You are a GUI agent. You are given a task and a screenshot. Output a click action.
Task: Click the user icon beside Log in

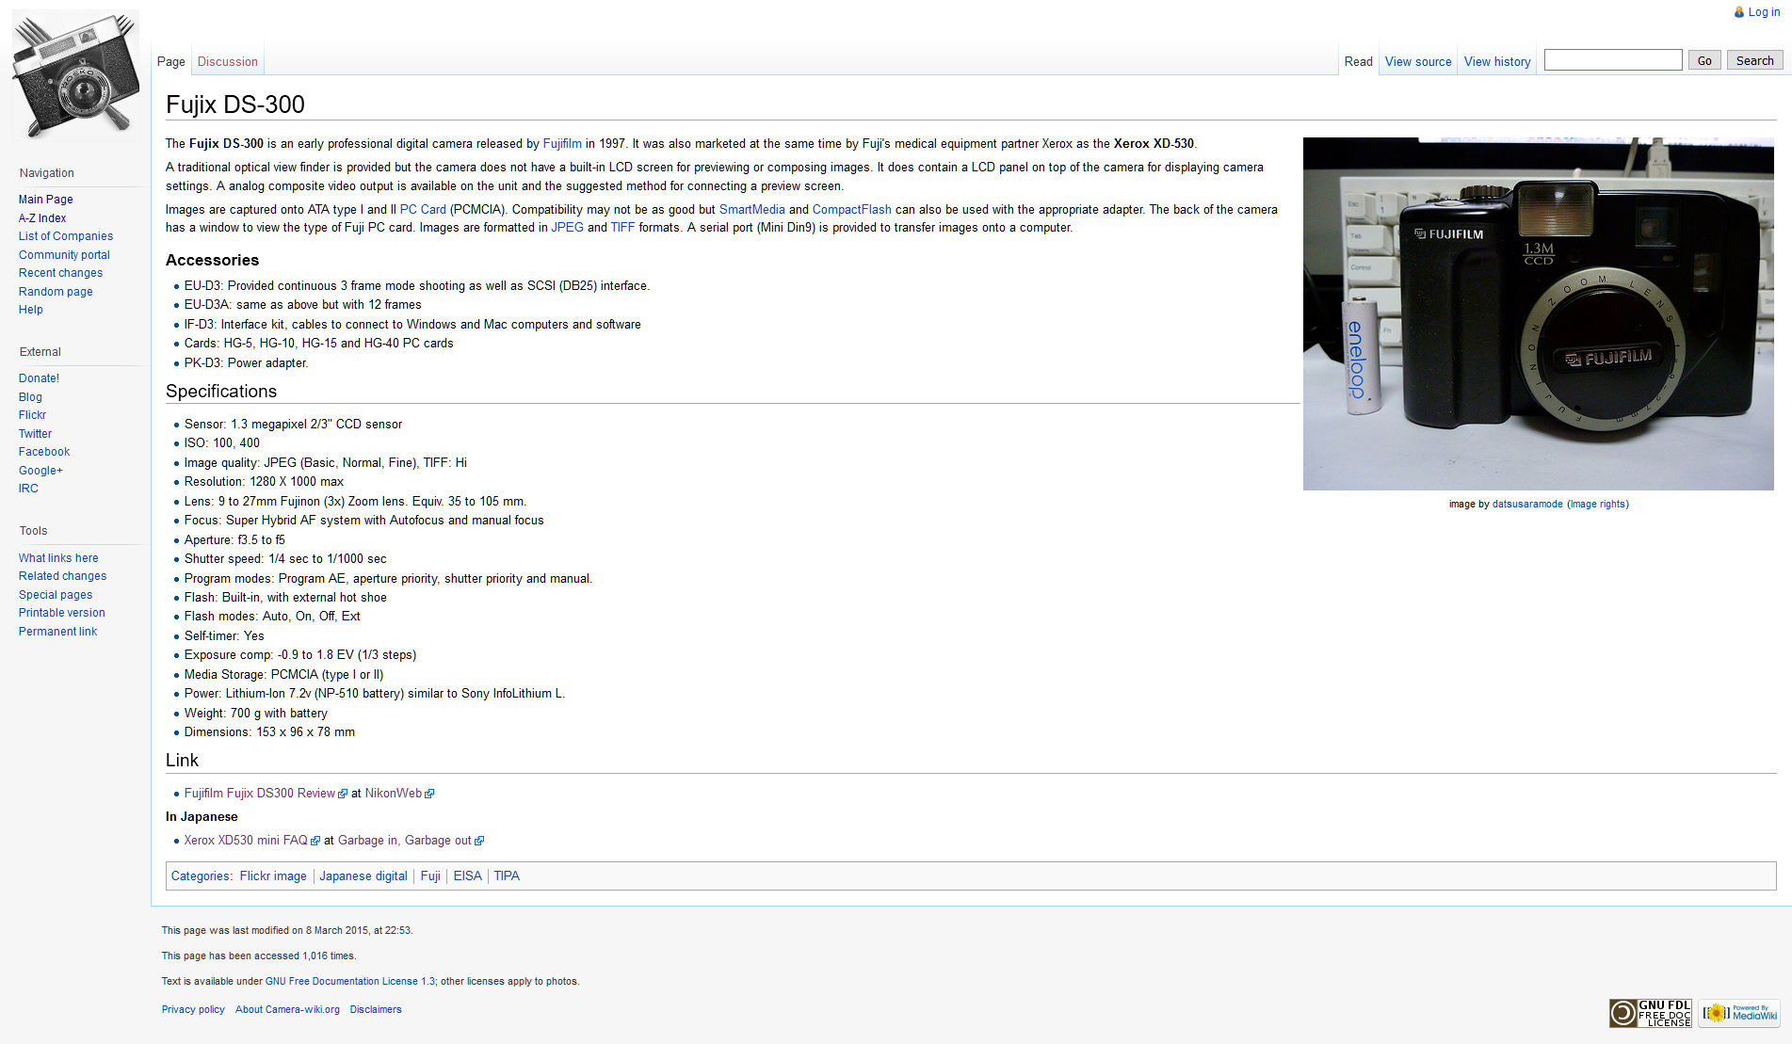coord(1739,12)
